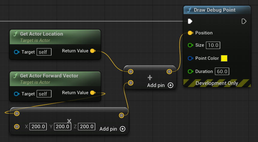
Task: Click the Draw Debug Point output execution pin
Action: click(x=244, y=21)
